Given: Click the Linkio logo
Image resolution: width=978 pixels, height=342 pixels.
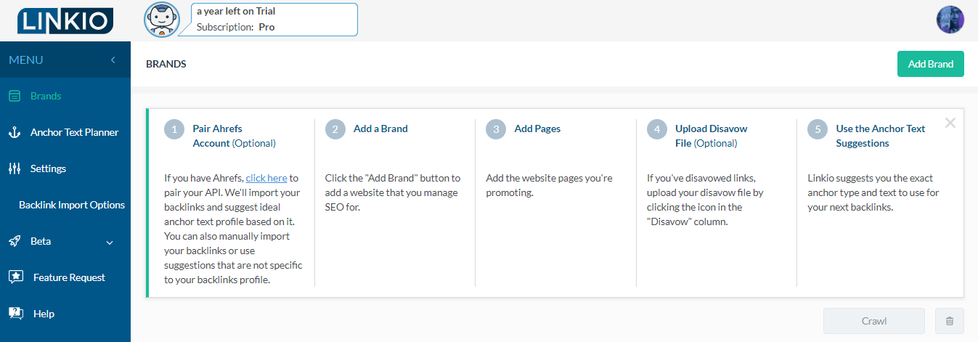Looking at the screenshot, I should [x=65, y=20].
